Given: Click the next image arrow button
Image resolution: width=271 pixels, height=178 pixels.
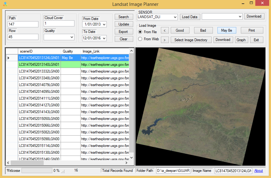Looking at the screenshot, I should (x=165, y=40).
